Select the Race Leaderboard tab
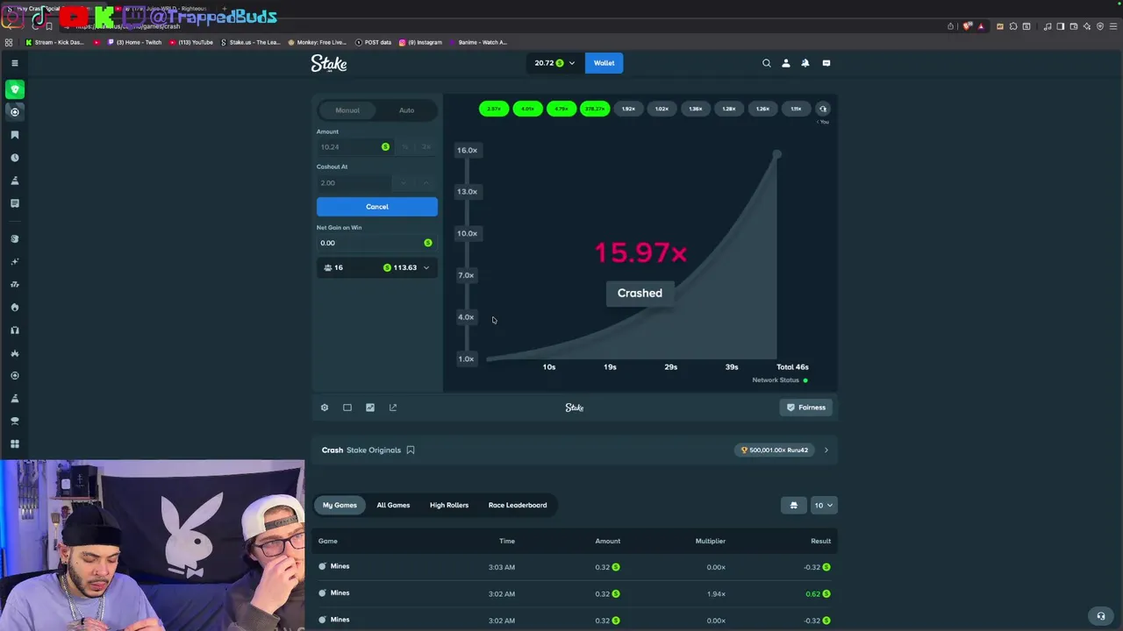1123x631 pixels. coord(518,505)
